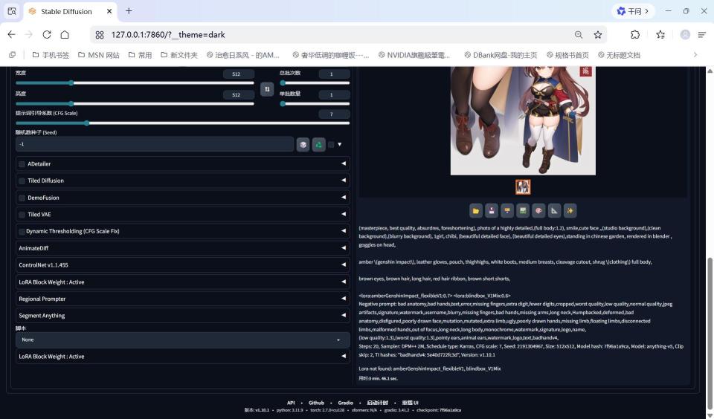
Task: Open the script dropdown showing None
Action: click(183, 340)
